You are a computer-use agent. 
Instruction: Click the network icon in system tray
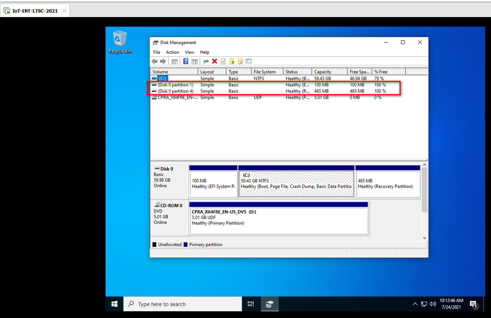coord(424,304)
